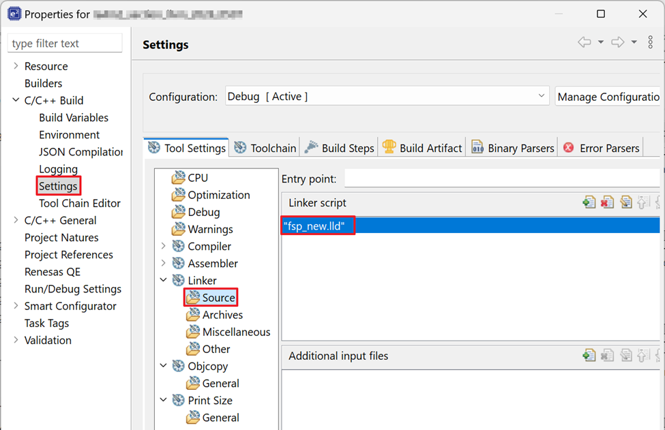Click the add linker script icon
Image resolution: width=665 pixels, height=430 pixels.
coord(589,202)
